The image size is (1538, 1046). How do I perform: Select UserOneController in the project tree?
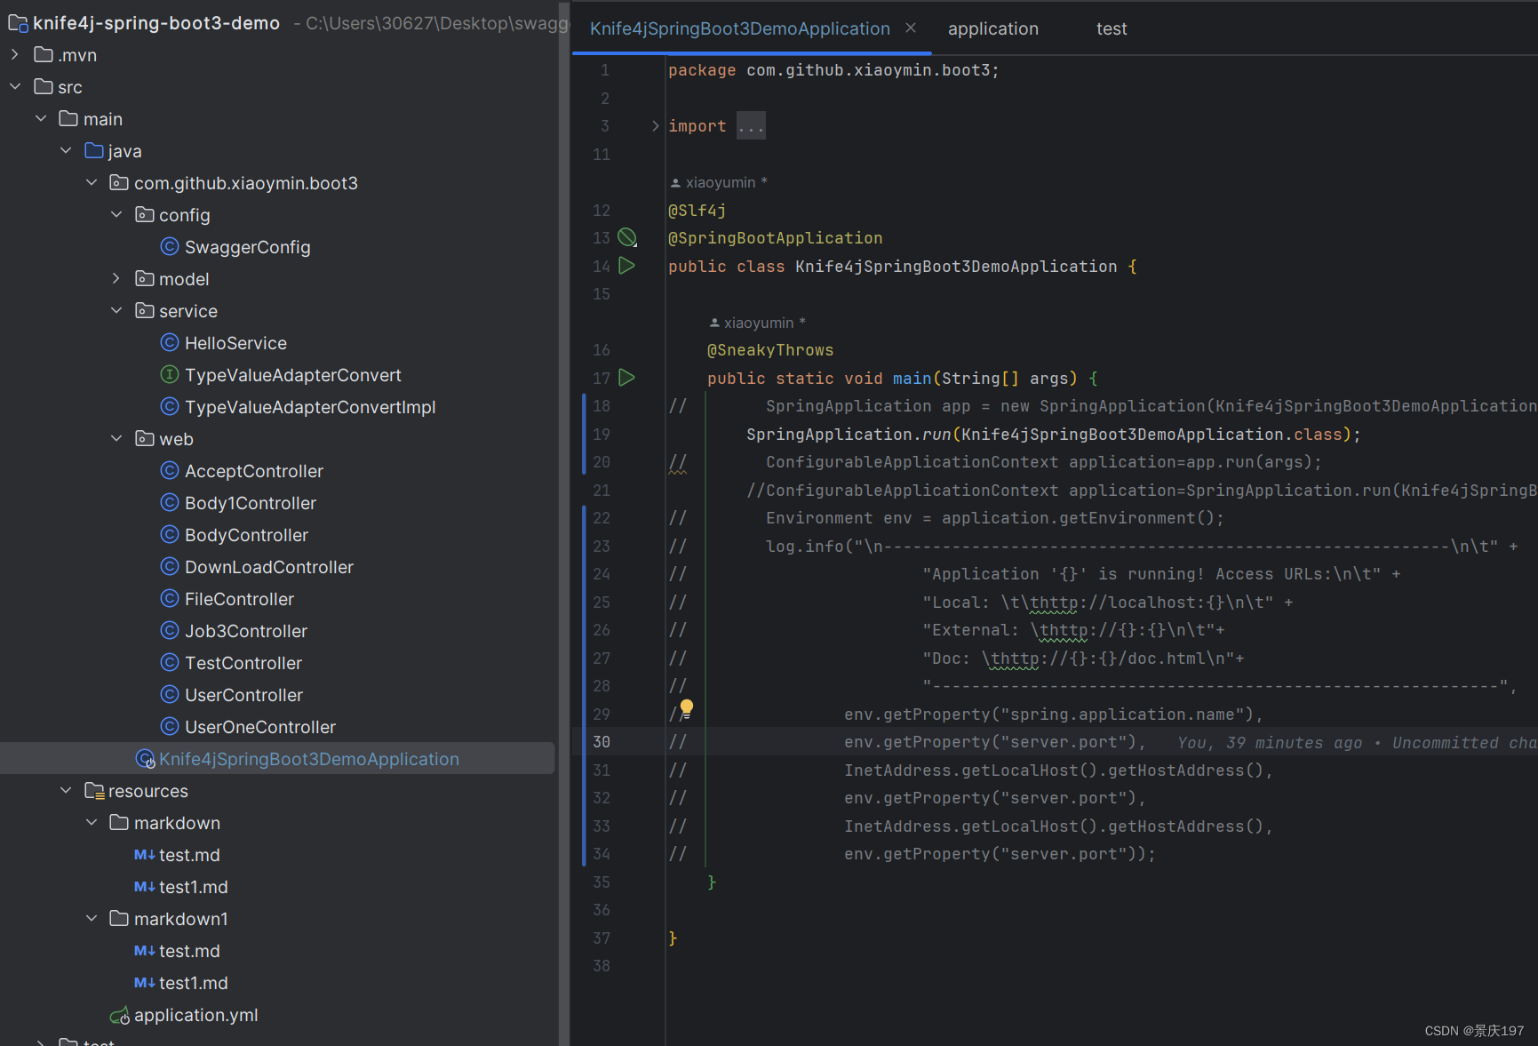[248, 726]
